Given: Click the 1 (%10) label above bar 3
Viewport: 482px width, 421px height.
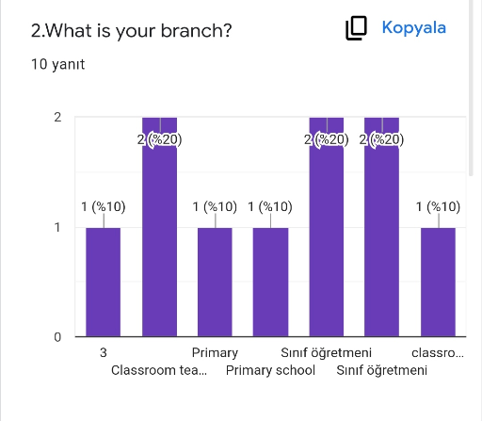Looking at the screenshot, I should pos(104,207).
